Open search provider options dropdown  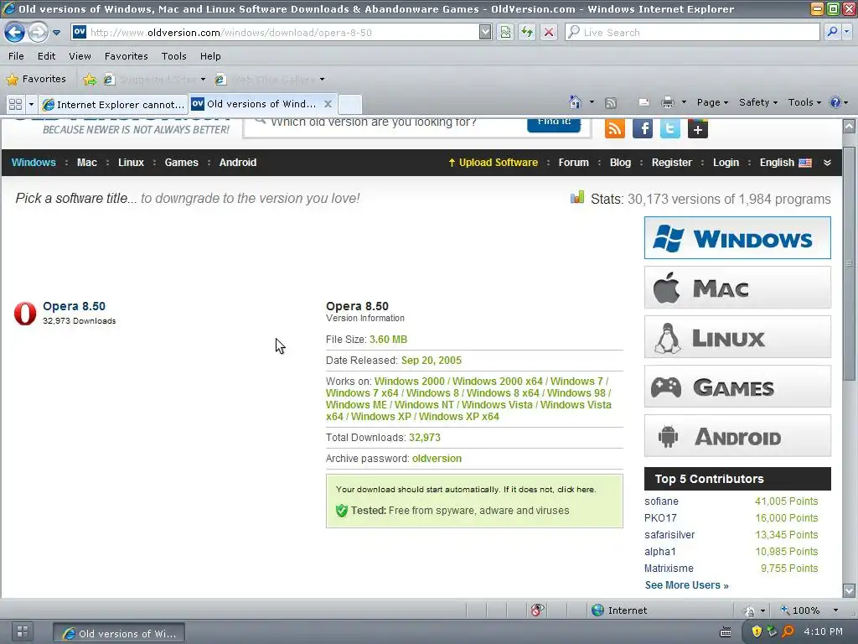pyautogui.click(x=847, y=33)
